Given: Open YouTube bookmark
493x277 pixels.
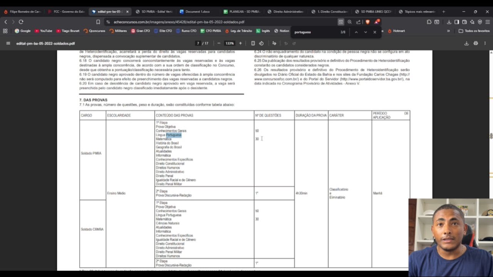Looking at the screenshot, I should [43, 31].
